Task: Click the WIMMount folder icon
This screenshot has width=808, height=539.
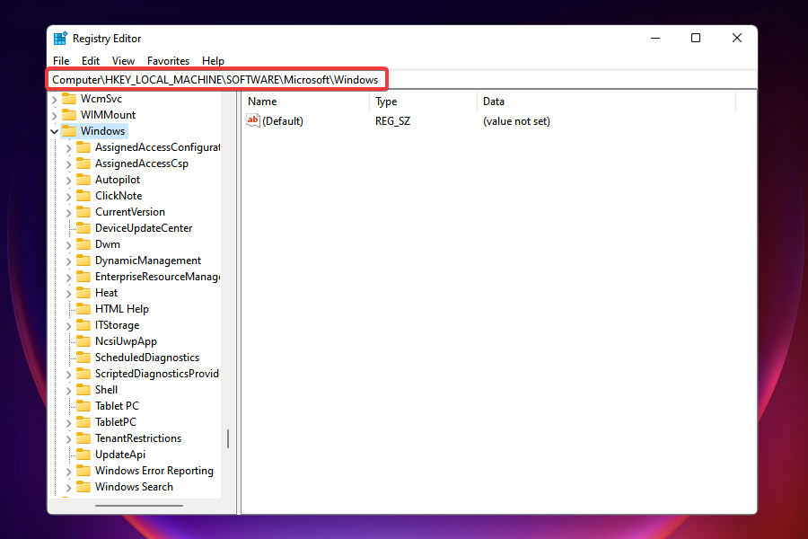Action: coord(69,114)
